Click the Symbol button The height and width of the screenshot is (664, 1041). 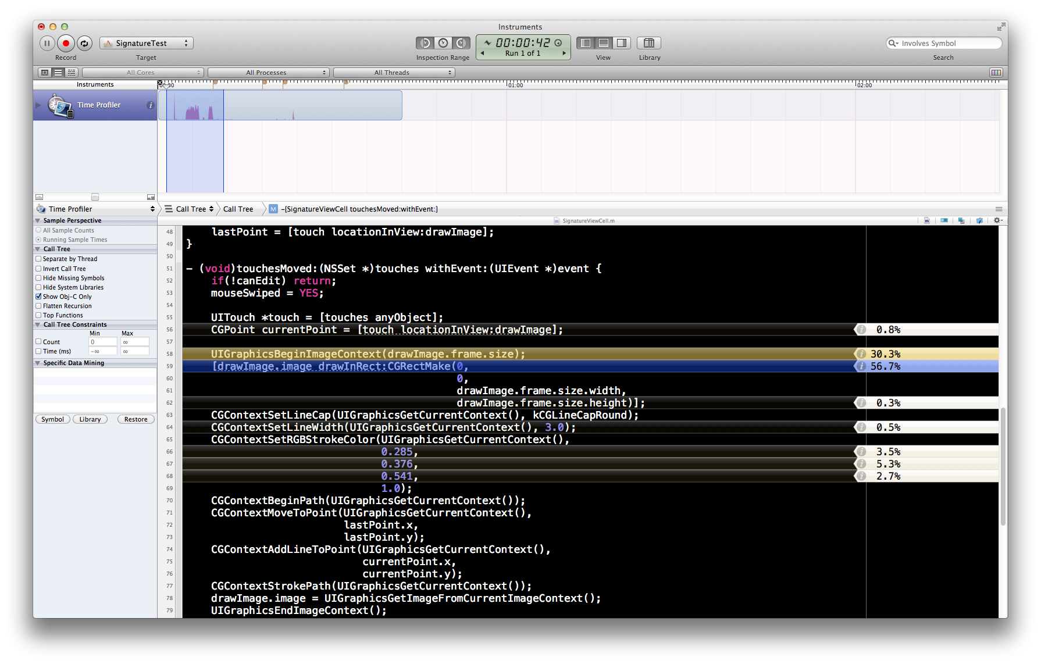tap(53, 419)
